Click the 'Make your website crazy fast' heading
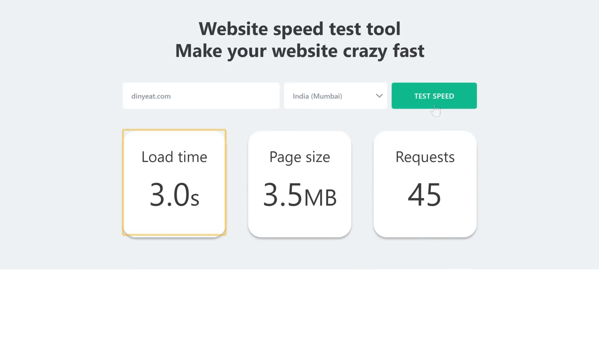Image resolution: width=599 pixels, height=337 pixels. [x=299, y=51]
